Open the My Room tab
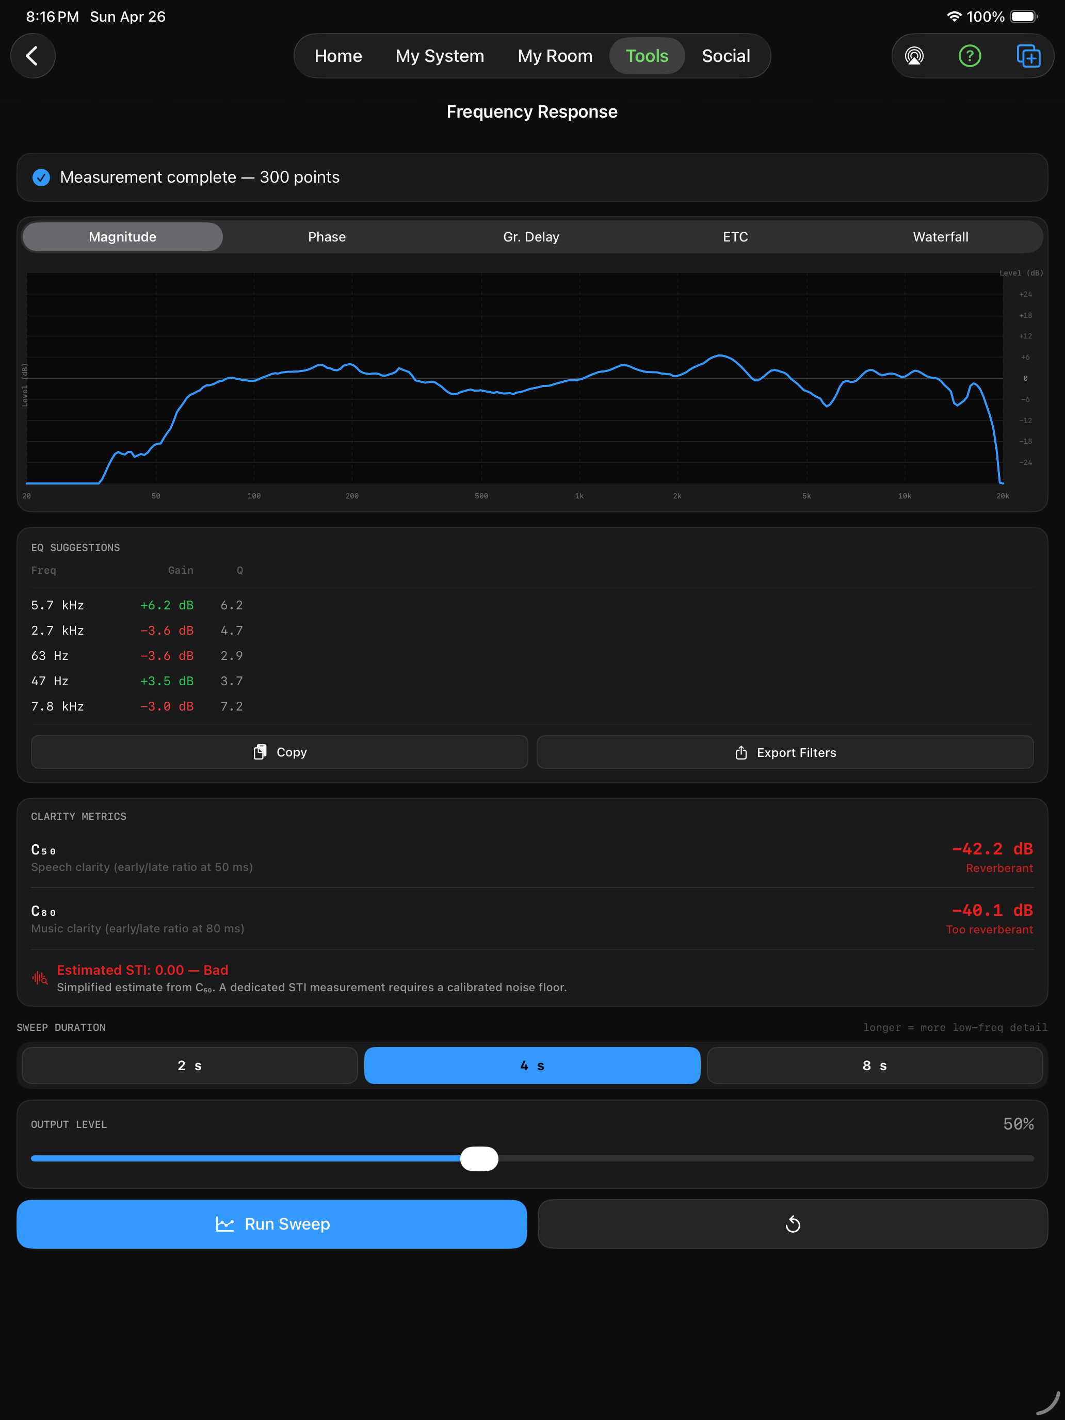Image resolution: width=1065 pixels, height=1420 pixels. (555, 56)
